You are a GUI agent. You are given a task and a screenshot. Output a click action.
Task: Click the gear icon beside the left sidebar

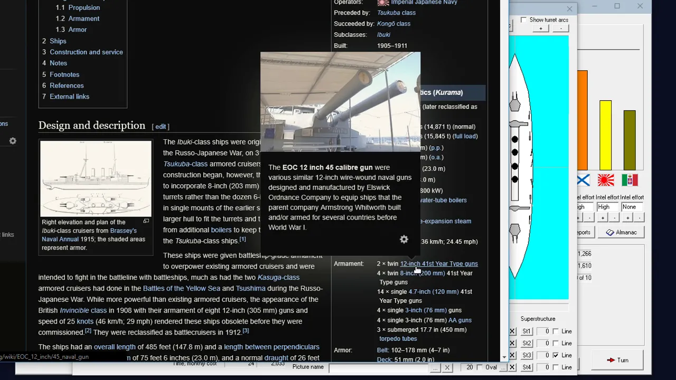tap(13, 141)
